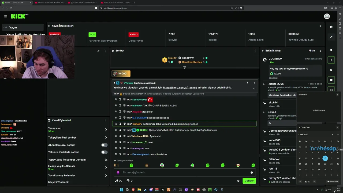Screen dimensions: 343x193
Task: Ban Awyol31 using shield icon
Action: tap(125, 112)
